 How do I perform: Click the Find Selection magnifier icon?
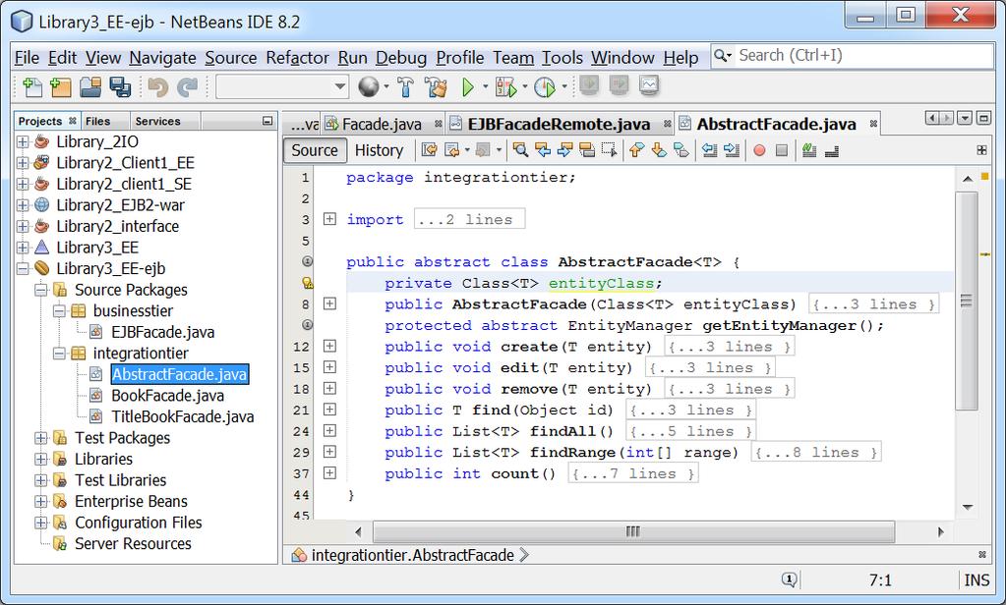(x=520, y=150)
